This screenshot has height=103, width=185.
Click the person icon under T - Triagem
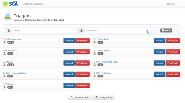pyautogui.click(x=4, y=87)
